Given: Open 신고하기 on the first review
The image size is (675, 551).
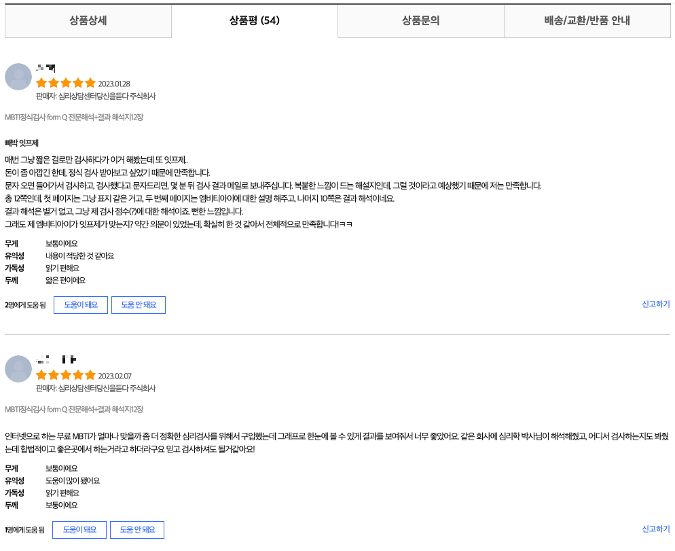Looking at the screenshot, I should tap(656, 304).
